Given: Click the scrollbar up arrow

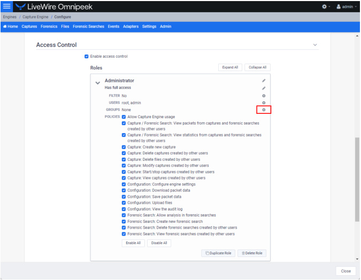Looking at the screenshot, I should coord(357,36).
